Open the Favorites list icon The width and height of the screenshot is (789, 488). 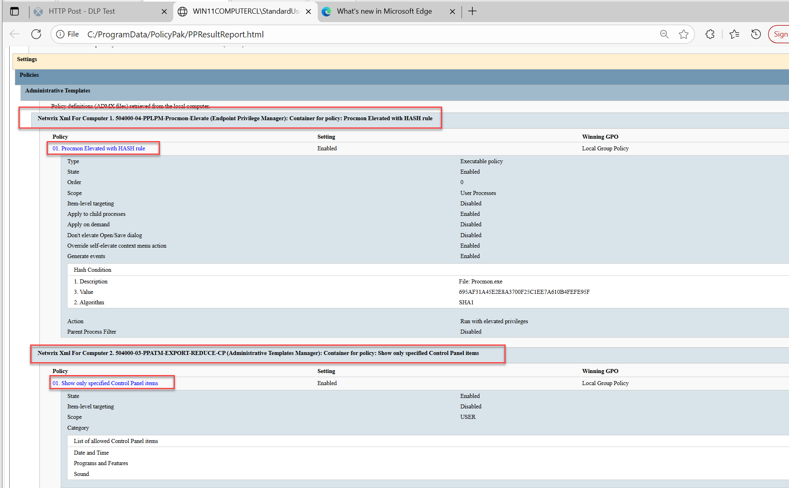pos(734,34)
